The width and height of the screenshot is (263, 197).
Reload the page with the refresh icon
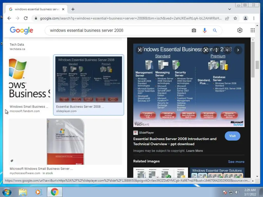point(26,18)
